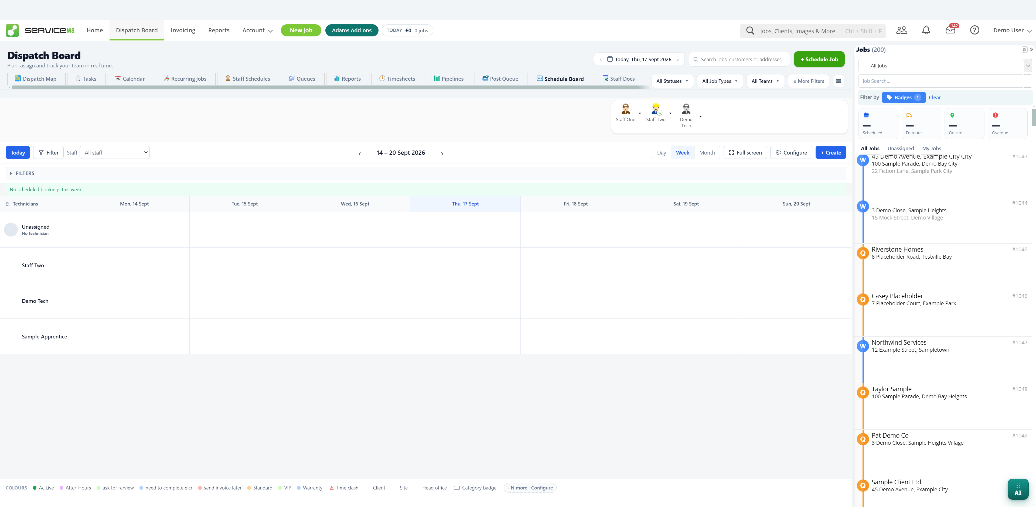Open the All Statuses dropdown
Image resolution: width=1036 pixels, height=507 pixels.
pyautogui.click(x=672, y=81)
